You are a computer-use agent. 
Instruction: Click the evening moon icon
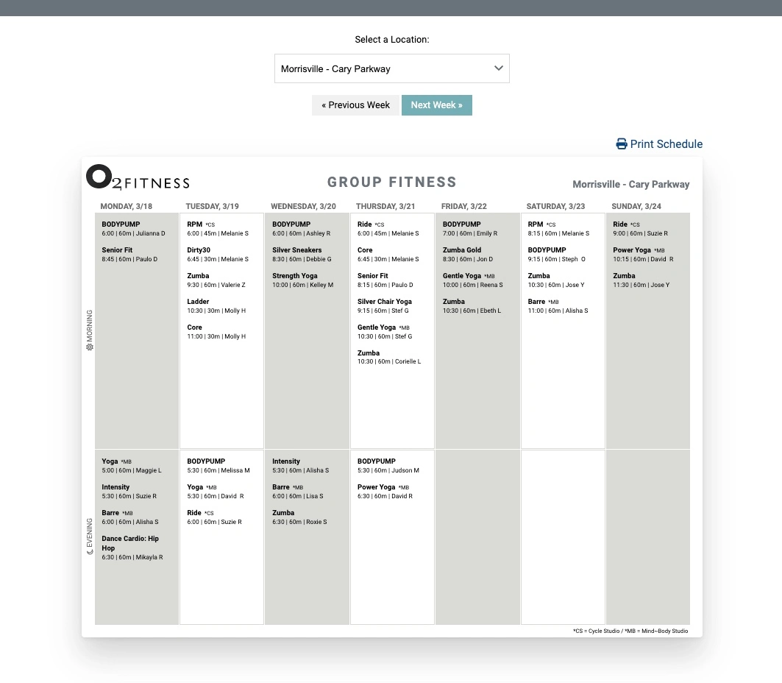point(90,552)
